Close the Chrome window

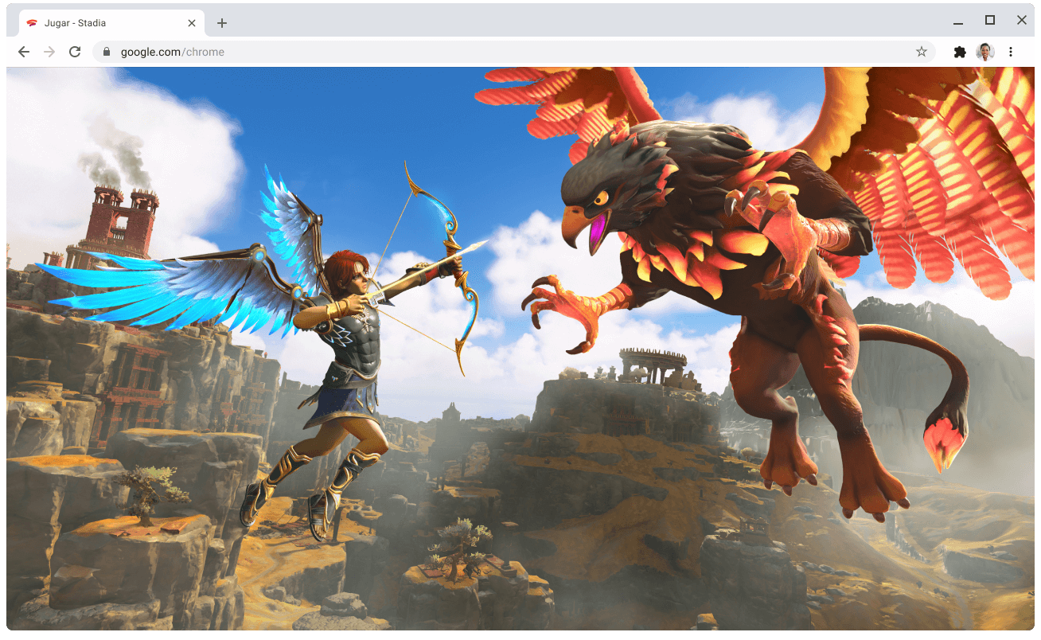1021,21
